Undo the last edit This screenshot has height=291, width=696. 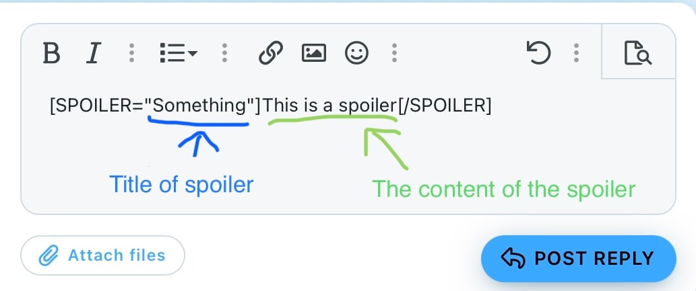tap(538, 53)
